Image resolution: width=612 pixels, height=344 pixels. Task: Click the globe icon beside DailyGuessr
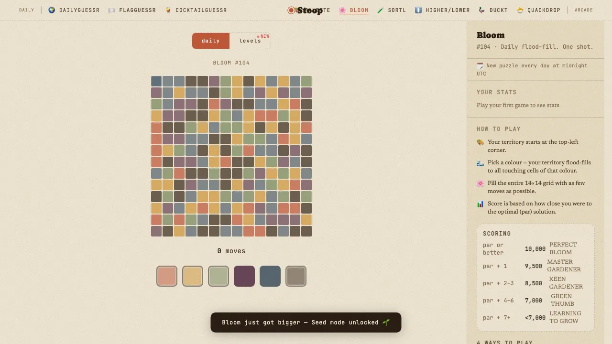(x=52, y=10)
